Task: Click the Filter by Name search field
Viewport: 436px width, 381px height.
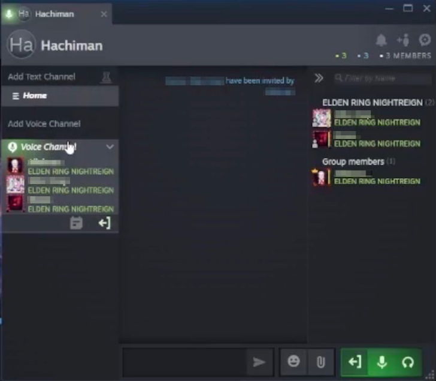Action: click(x=383, y=78)
